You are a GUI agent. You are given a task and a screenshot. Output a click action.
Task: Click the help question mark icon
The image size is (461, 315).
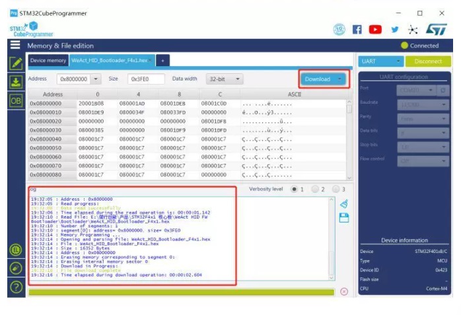point(16,287)
